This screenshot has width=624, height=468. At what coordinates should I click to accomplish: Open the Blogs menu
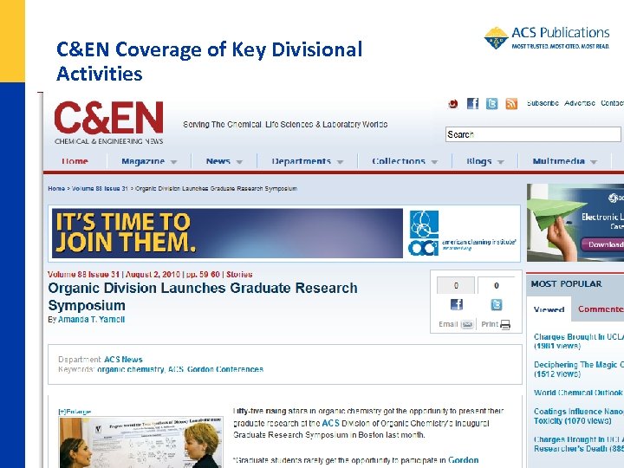pos(478,161)
